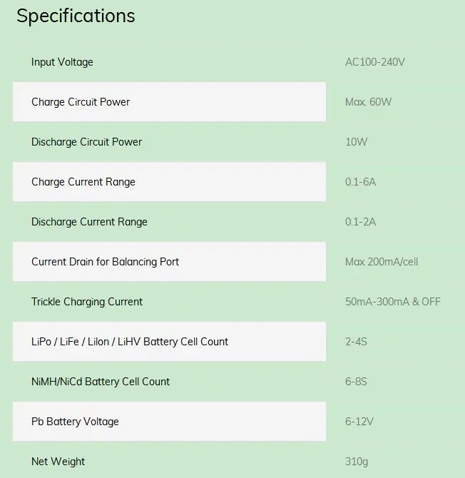Click the 310g net weight value

click(x=357, y=462)
